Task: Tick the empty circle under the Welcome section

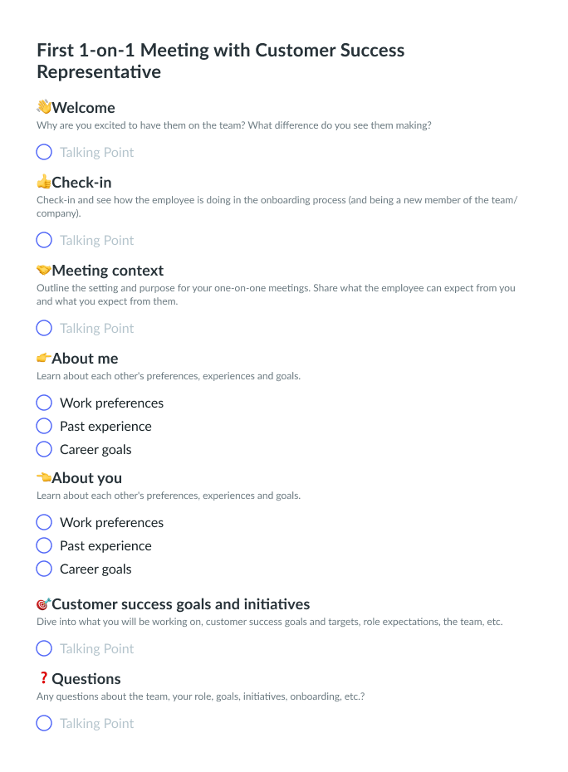Action: click(44, 152)
